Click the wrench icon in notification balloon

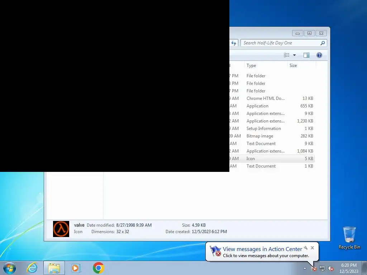306,248
